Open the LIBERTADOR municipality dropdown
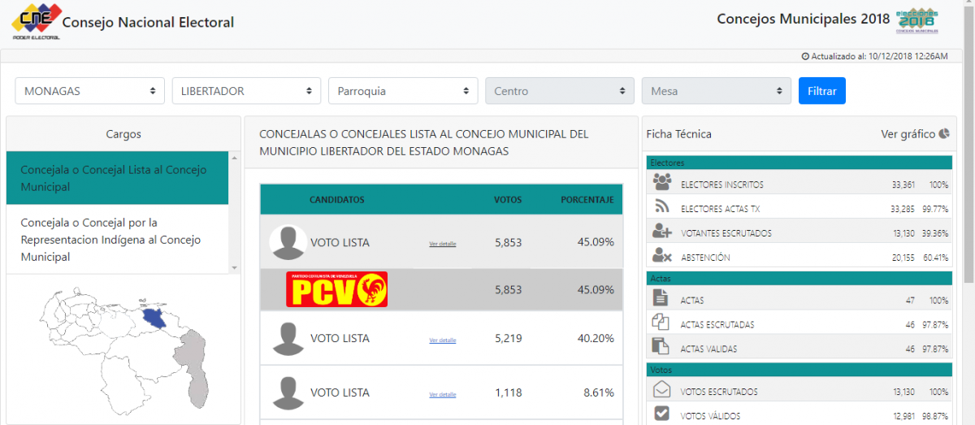This screenshot has width=975, height=425. [x=246, y=91]
